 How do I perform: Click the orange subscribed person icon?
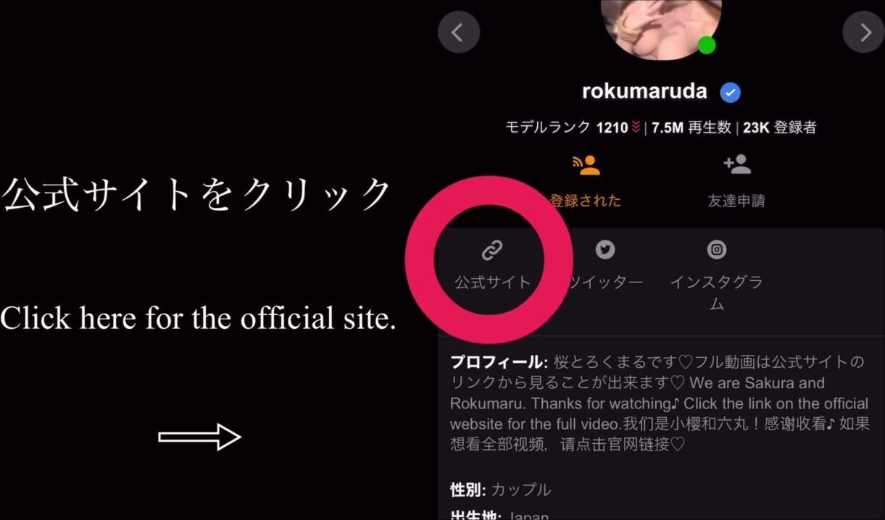pos(586,165)
